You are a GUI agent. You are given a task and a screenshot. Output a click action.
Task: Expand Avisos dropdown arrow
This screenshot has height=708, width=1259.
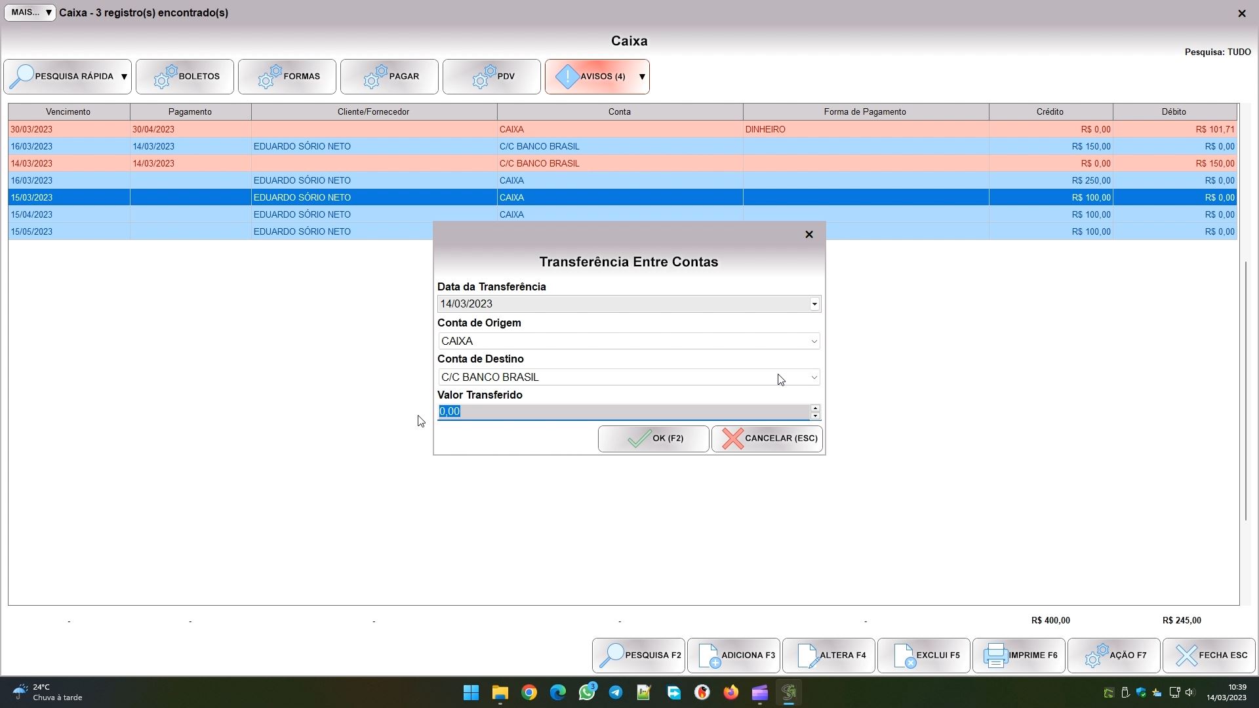tap(642, 77)
